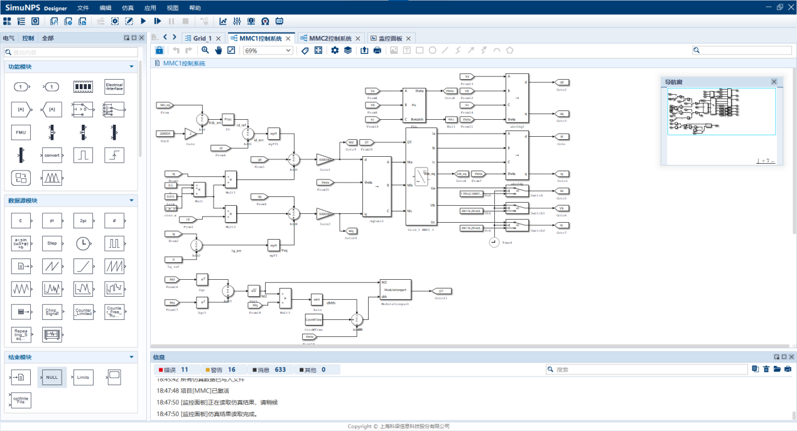Open the 帮助 menu
The image size is (797, 431).
point(195,8)
